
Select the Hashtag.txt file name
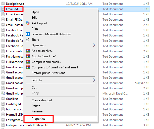pyautogui.click(x=14, y=104)
